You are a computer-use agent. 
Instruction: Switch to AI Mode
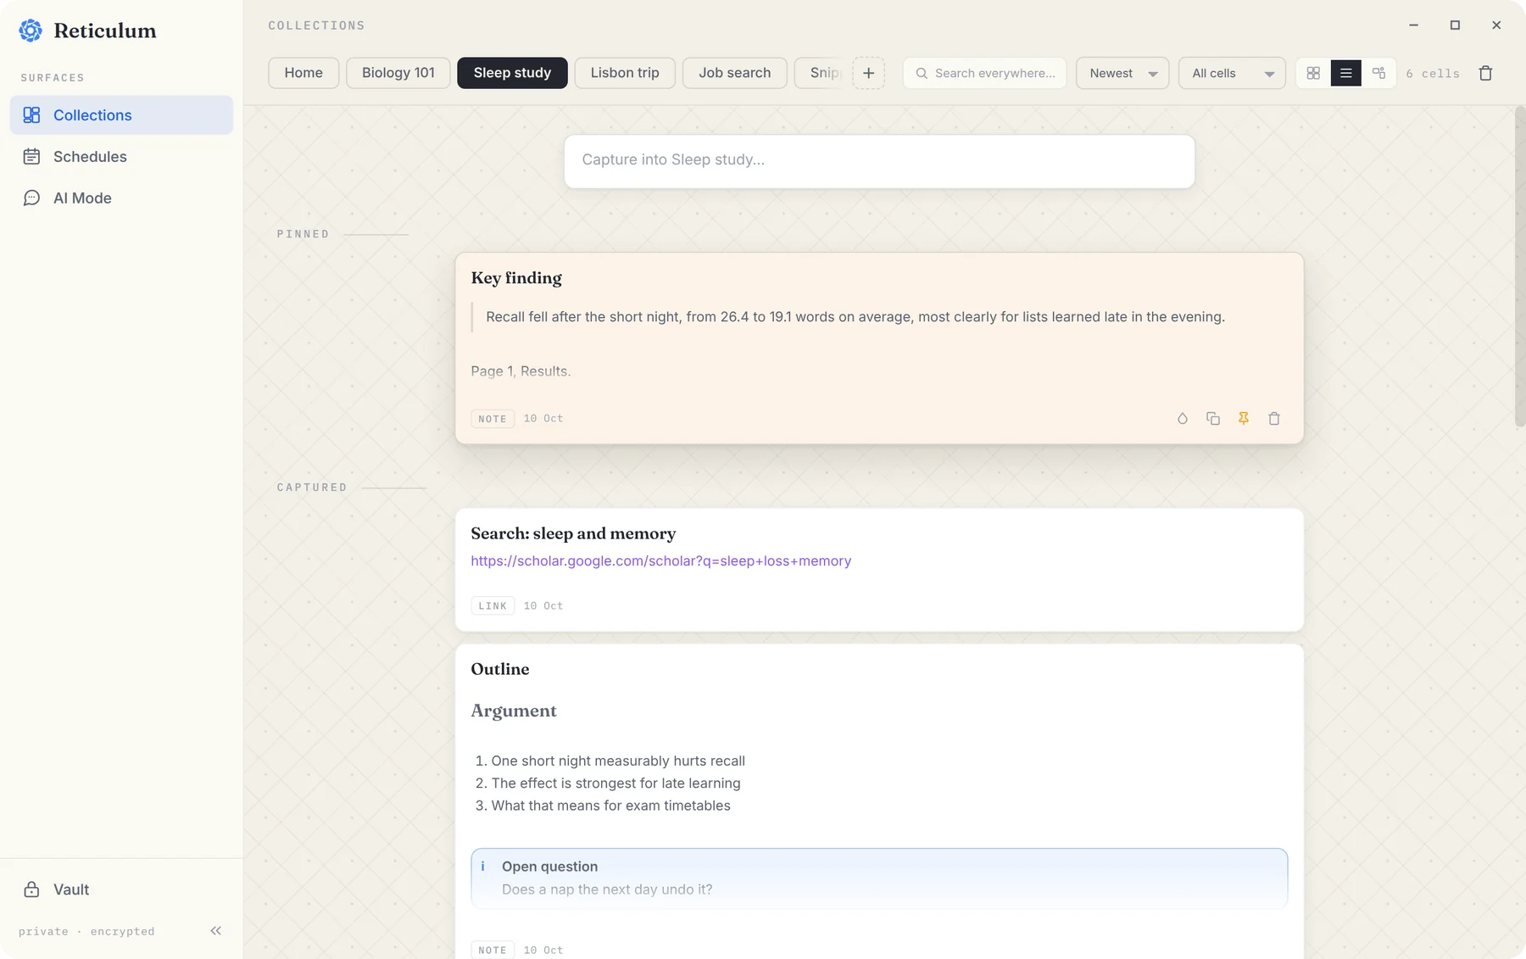121,198
